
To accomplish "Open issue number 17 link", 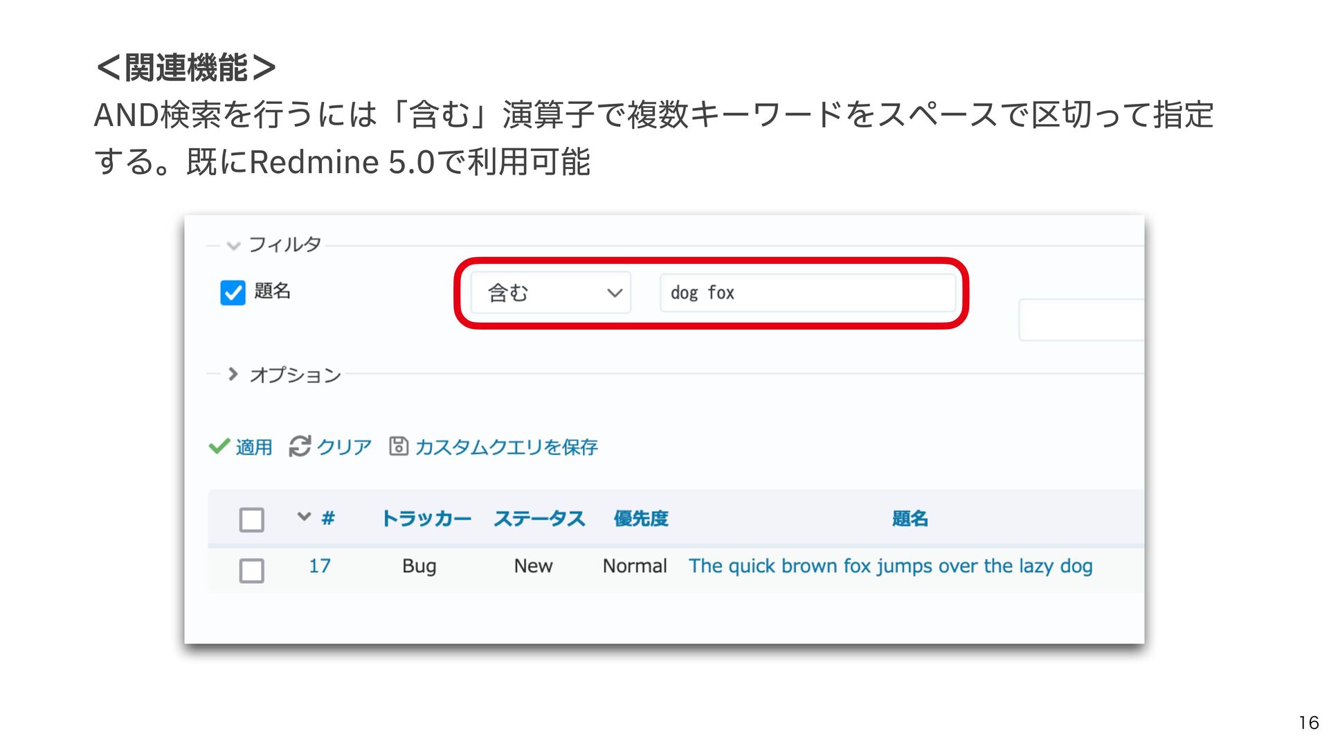I will pos(319,566).
